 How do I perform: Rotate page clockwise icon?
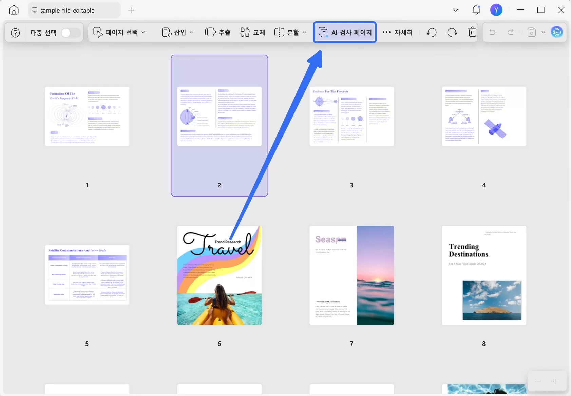pyautogui.click(x=452, y=32)
